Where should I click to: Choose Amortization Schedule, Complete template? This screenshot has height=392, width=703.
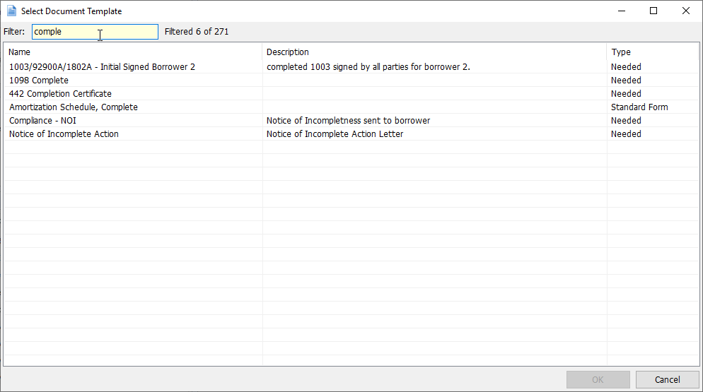click(x=351, y=107)
